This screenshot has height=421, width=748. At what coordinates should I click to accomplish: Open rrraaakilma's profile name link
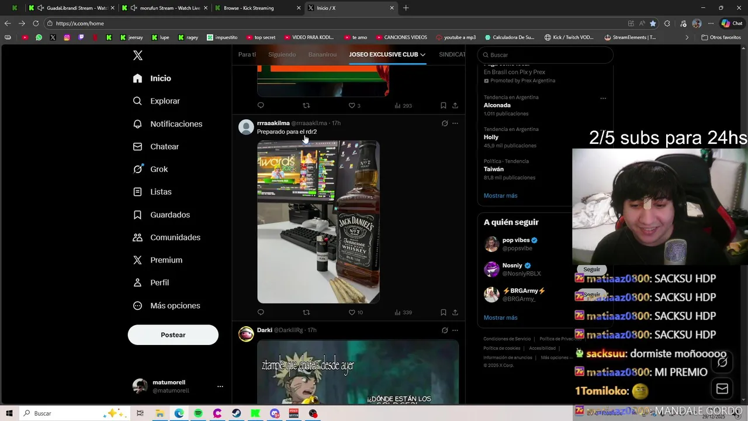point(273,123)
